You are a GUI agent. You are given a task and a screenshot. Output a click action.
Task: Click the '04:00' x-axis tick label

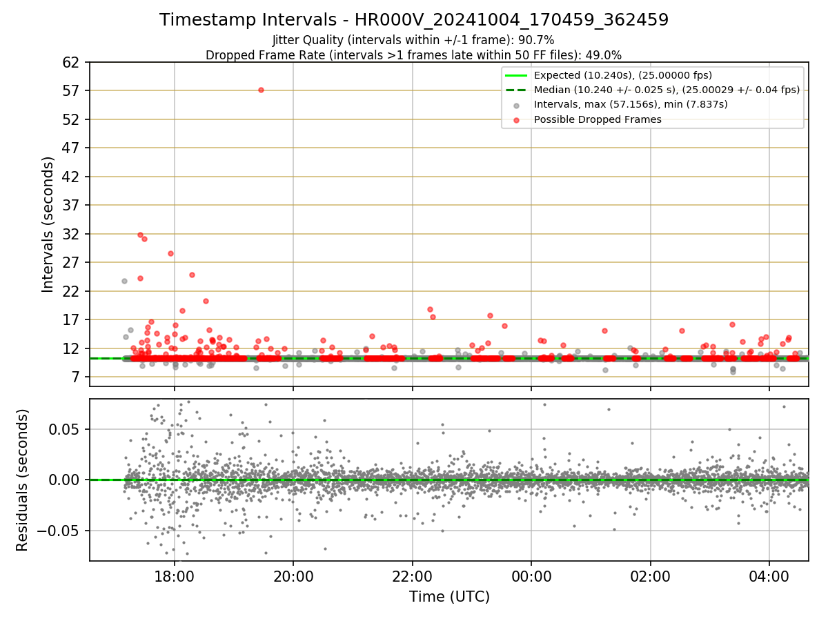(769, 575)
